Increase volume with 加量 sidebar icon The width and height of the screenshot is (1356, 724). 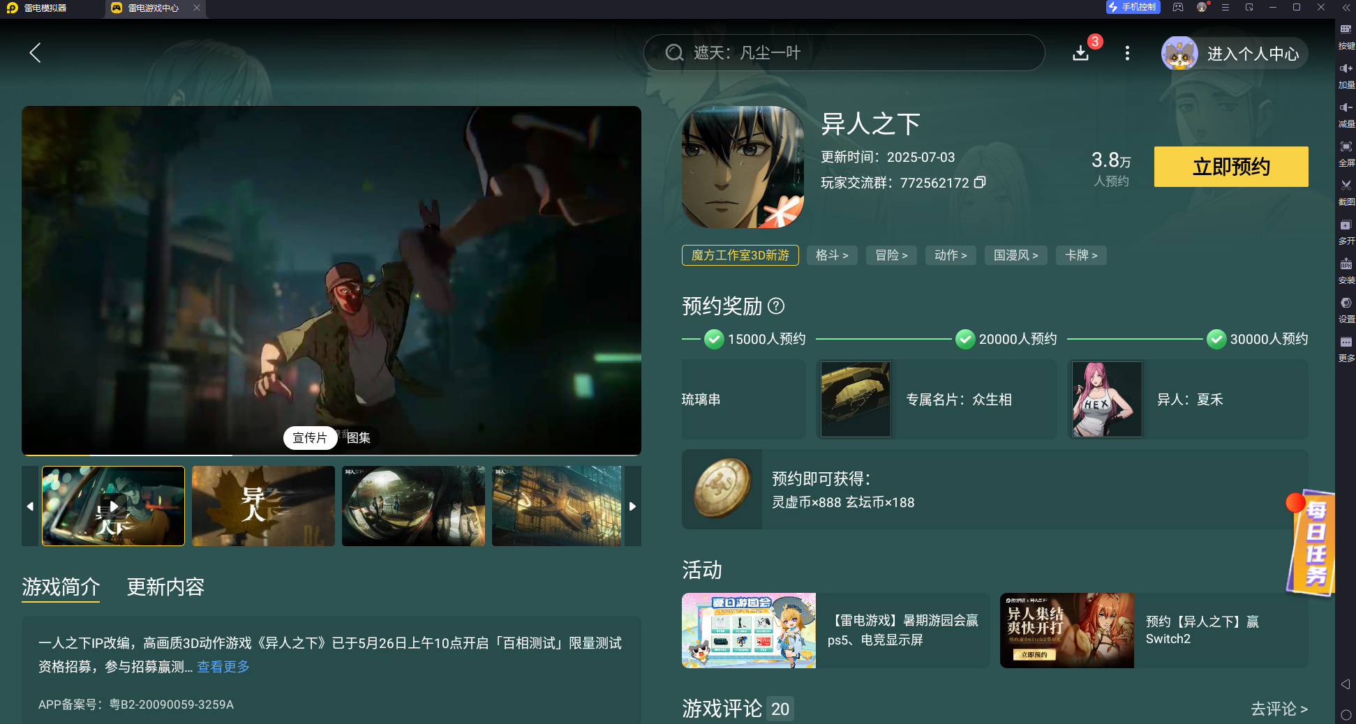tap(1346, 75)
